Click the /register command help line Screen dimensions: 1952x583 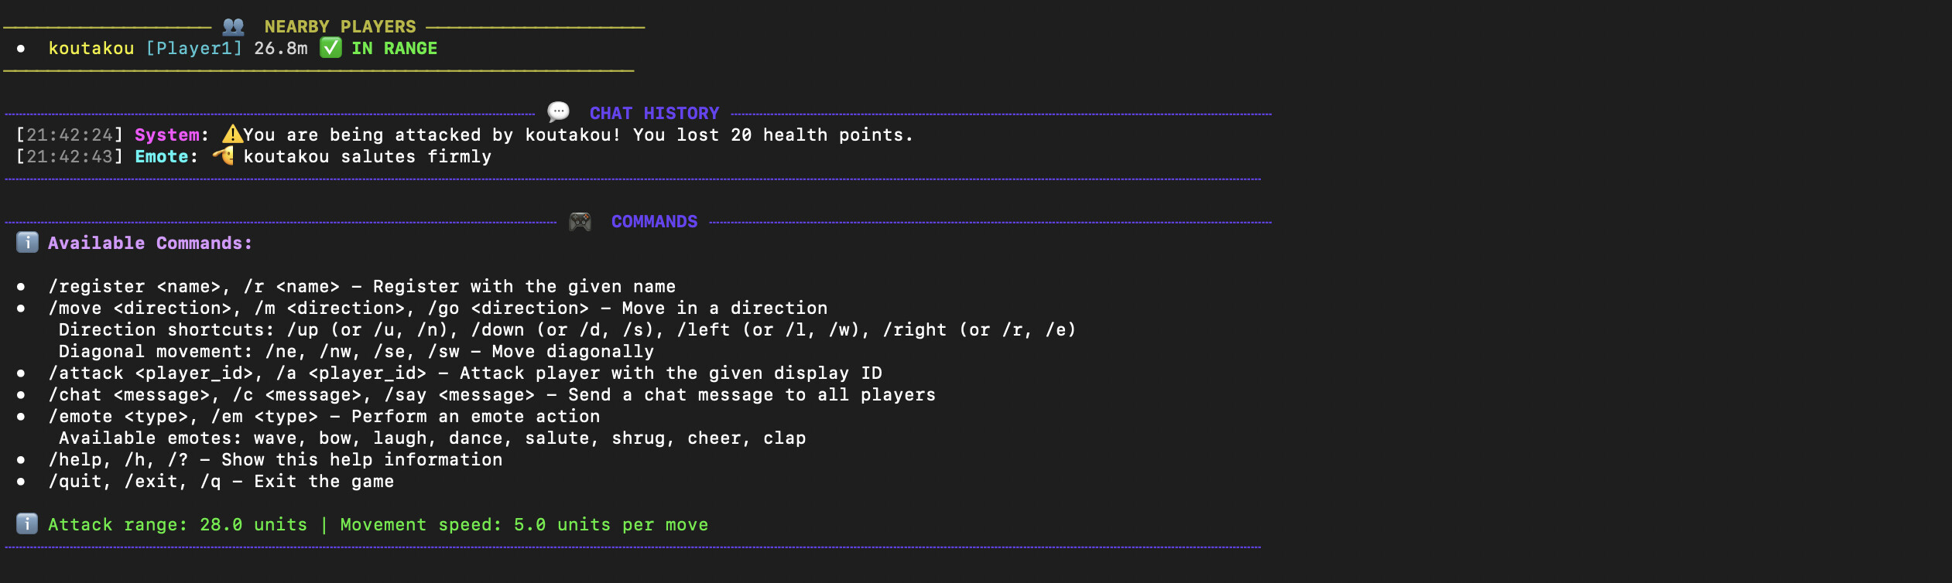362,287
